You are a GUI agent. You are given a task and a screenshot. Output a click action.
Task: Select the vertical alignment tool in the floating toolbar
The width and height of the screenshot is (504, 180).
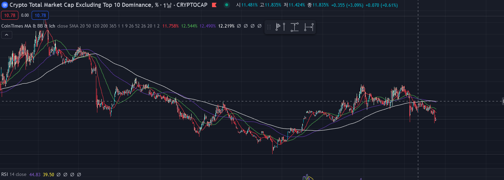280,27
